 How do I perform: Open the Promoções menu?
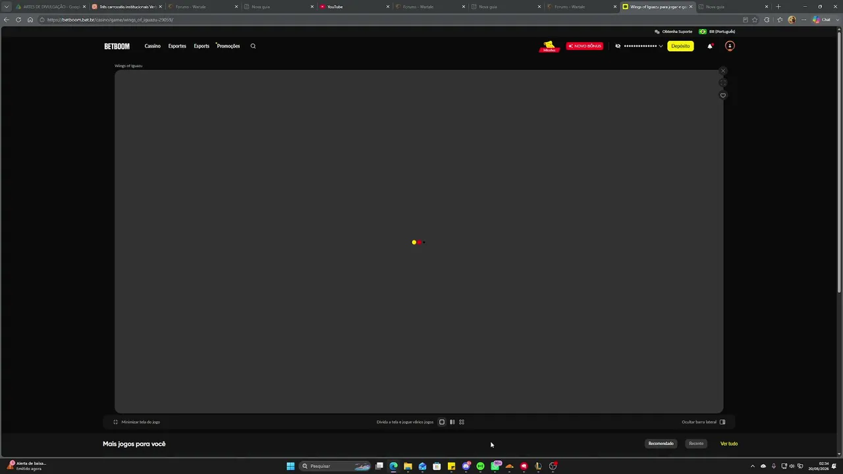pyautogui.click(x=228, y=46)
